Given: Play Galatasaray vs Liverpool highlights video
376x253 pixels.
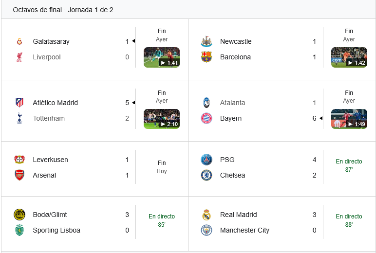Looking at the screenshot, I should tap(162, 57).
